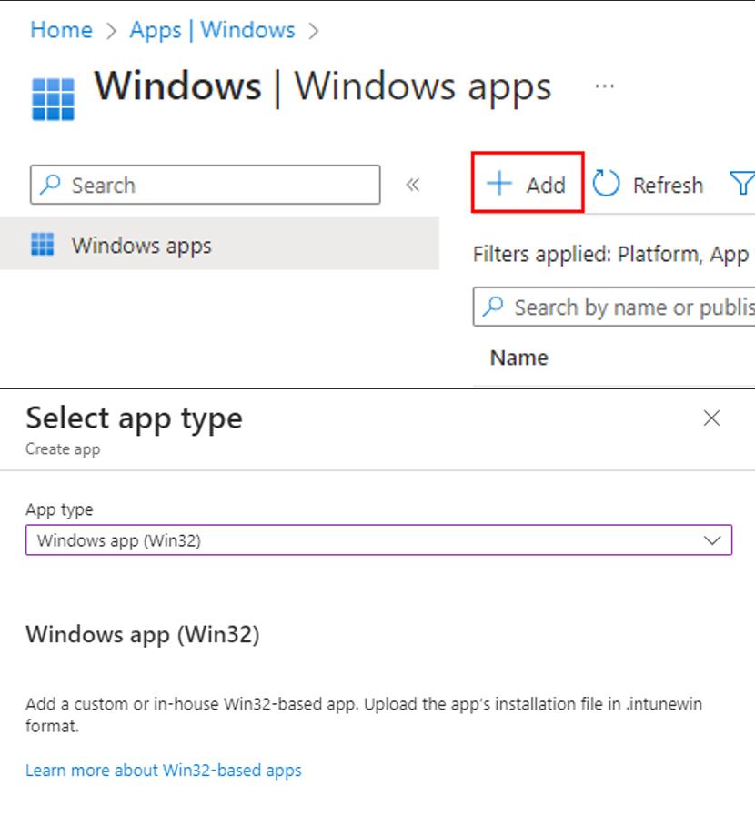Select Windows apps in the left menu
This screenshot has width=755, height=826.
pos(141,246)
